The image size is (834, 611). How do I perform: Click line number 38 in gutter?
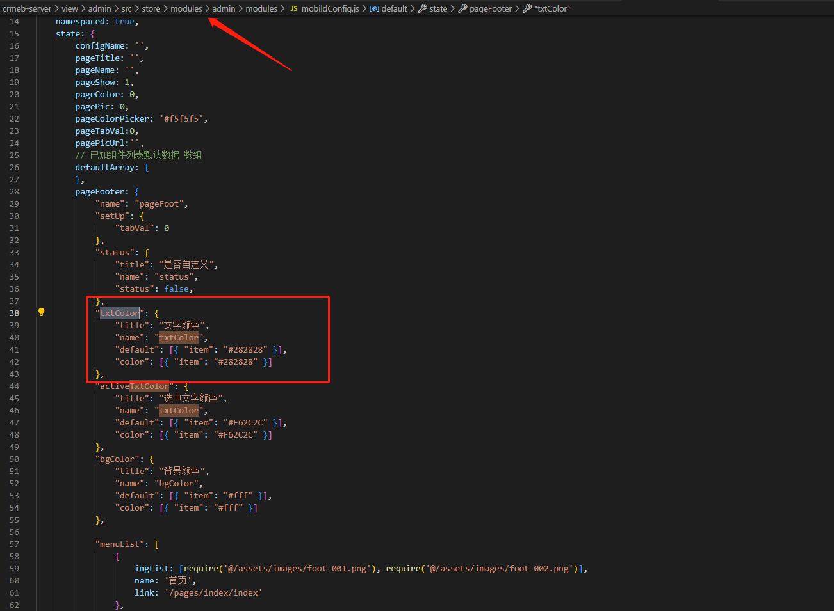pyautogui.click(x=14, y=313)
